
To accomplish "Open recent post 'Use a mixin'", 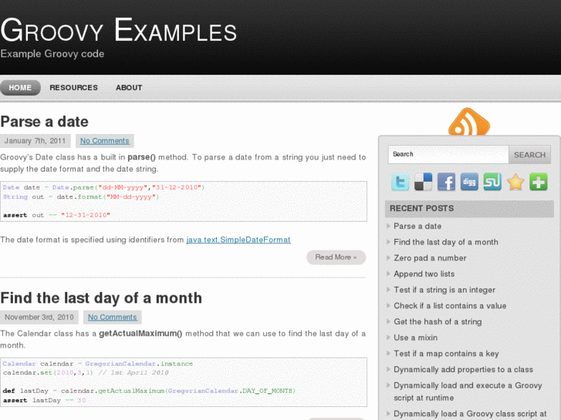I will tap(415, 338).
